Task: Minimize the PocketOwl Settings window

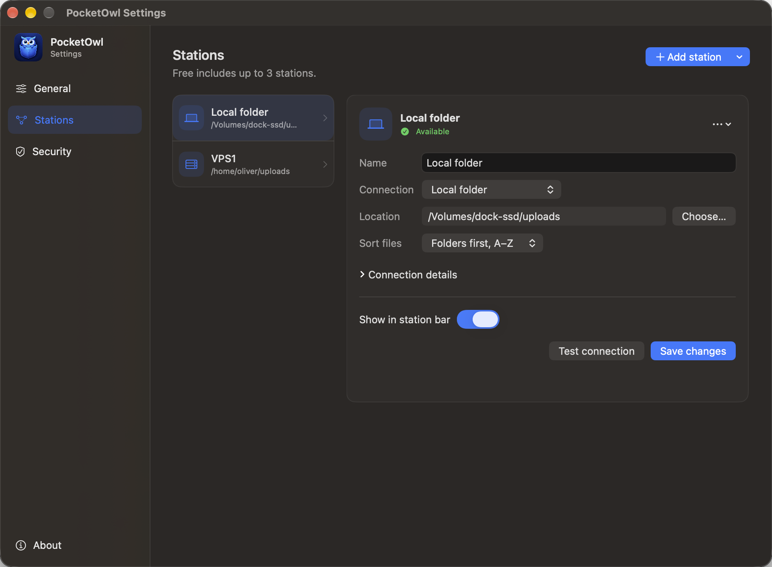Action: pos(31,13)
